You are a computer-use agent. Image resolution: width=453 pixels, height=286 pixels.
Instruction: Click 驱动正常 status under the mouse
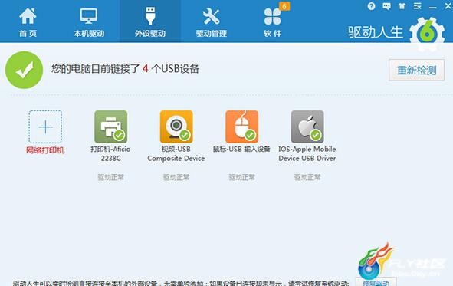coord(241,177)
